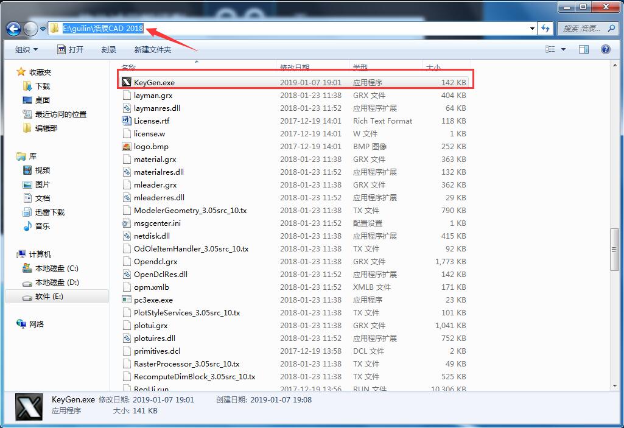The height and width of the screenshot is (428, 624).
Task: Click the file list scrollbar thumb
Action: click(x=614, y=250)
